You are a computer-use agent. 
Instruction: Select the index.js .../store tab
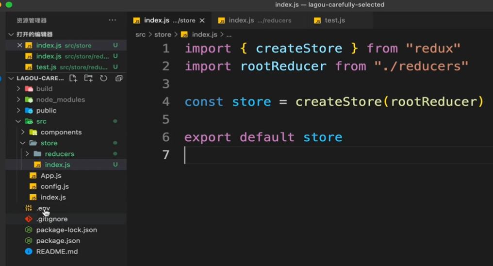(169, 20)
